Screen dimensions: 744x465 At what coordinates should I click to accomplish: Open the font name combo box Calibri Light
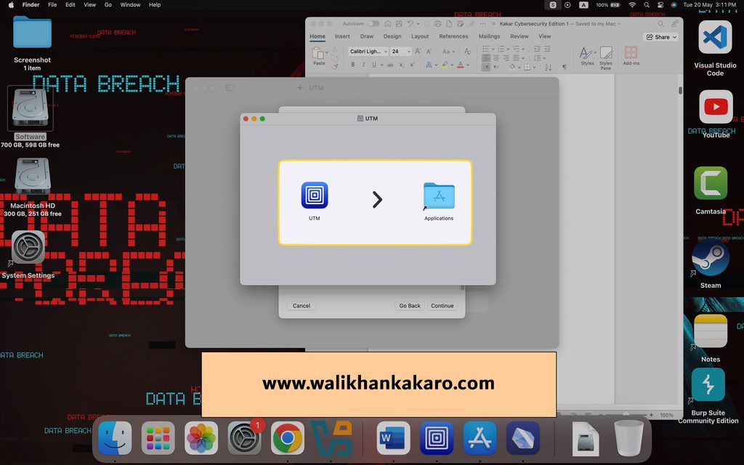pos(368,52)
